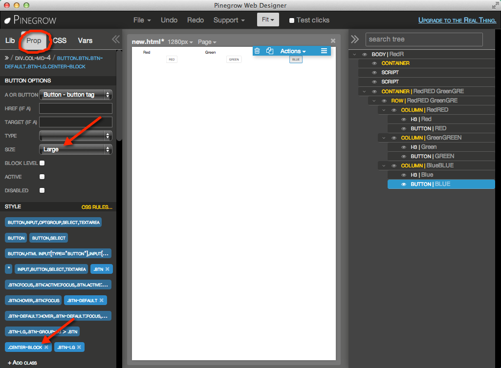Enable the Active checkbox
The image size is (501, 368).
pos(42,177)
